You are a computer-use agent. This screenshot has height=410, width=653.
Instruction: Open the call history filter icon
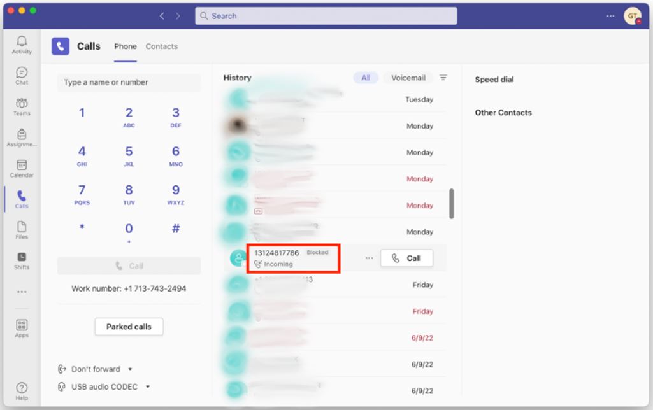(x=443, y=78)
